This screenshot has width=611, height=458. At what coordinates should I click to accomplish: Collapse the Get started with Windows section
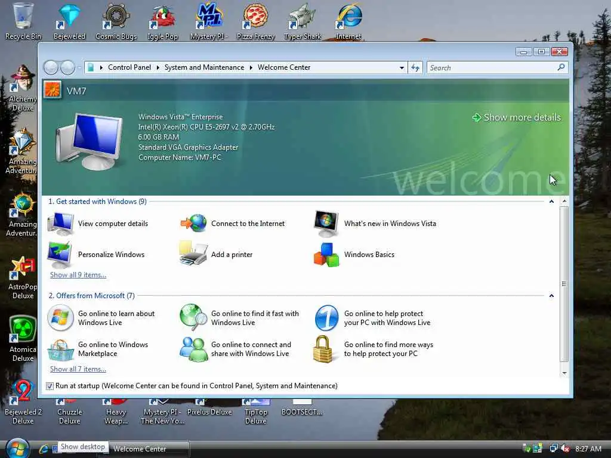tap(551, 202)
